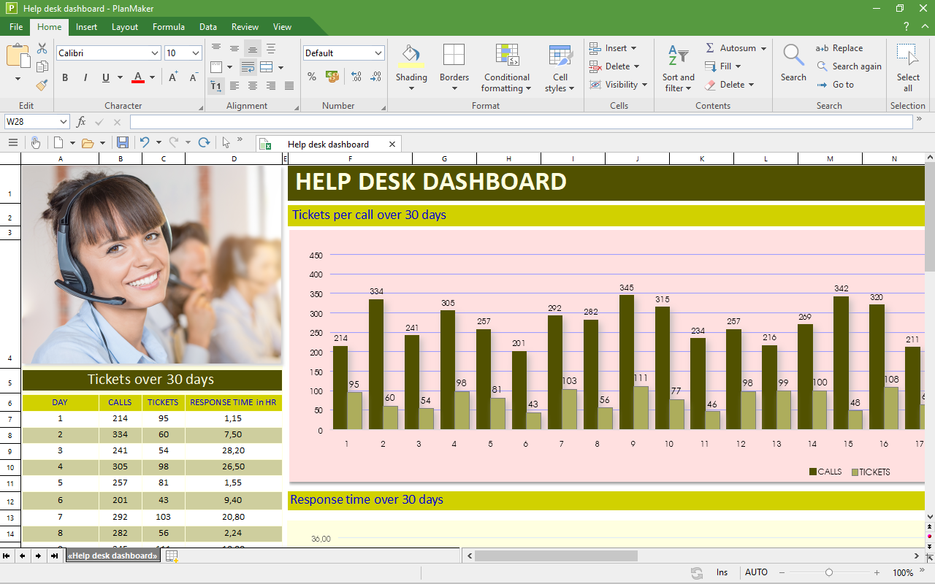Switch to the Review ribbon tab
Viewport: 935px width, 584px height.
pos(245,27)
